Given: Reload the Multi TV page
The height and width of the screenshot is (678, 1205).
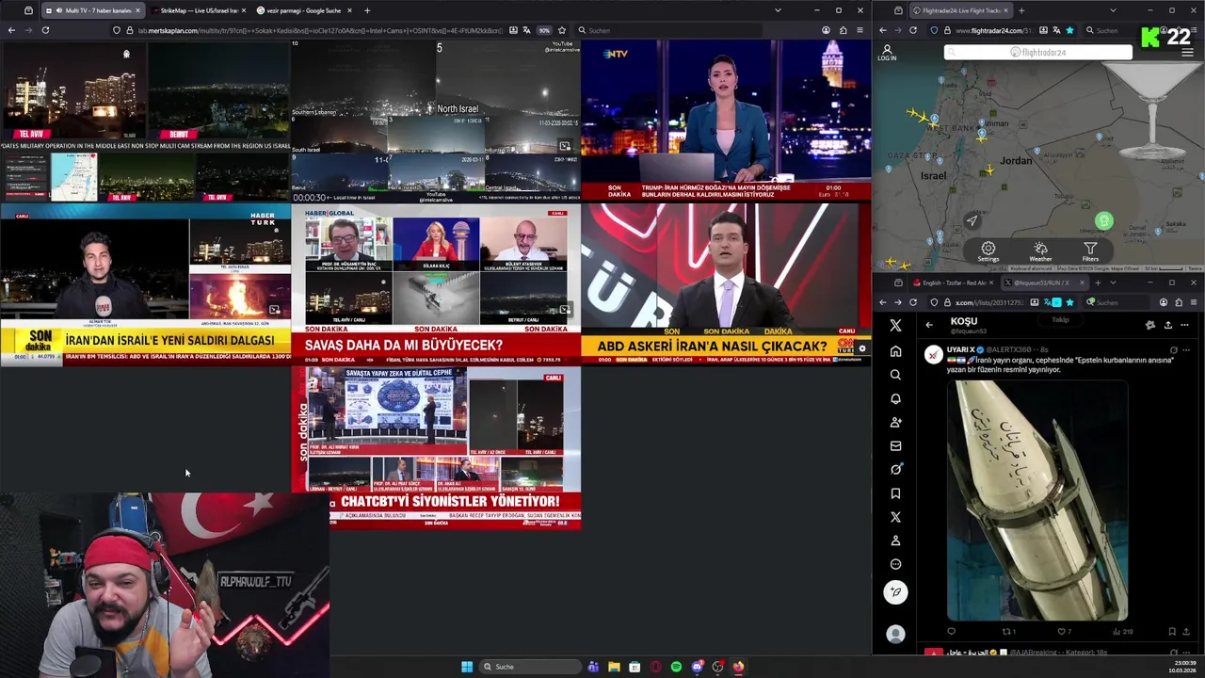Looking at the screenshot, I should point(45,30).
